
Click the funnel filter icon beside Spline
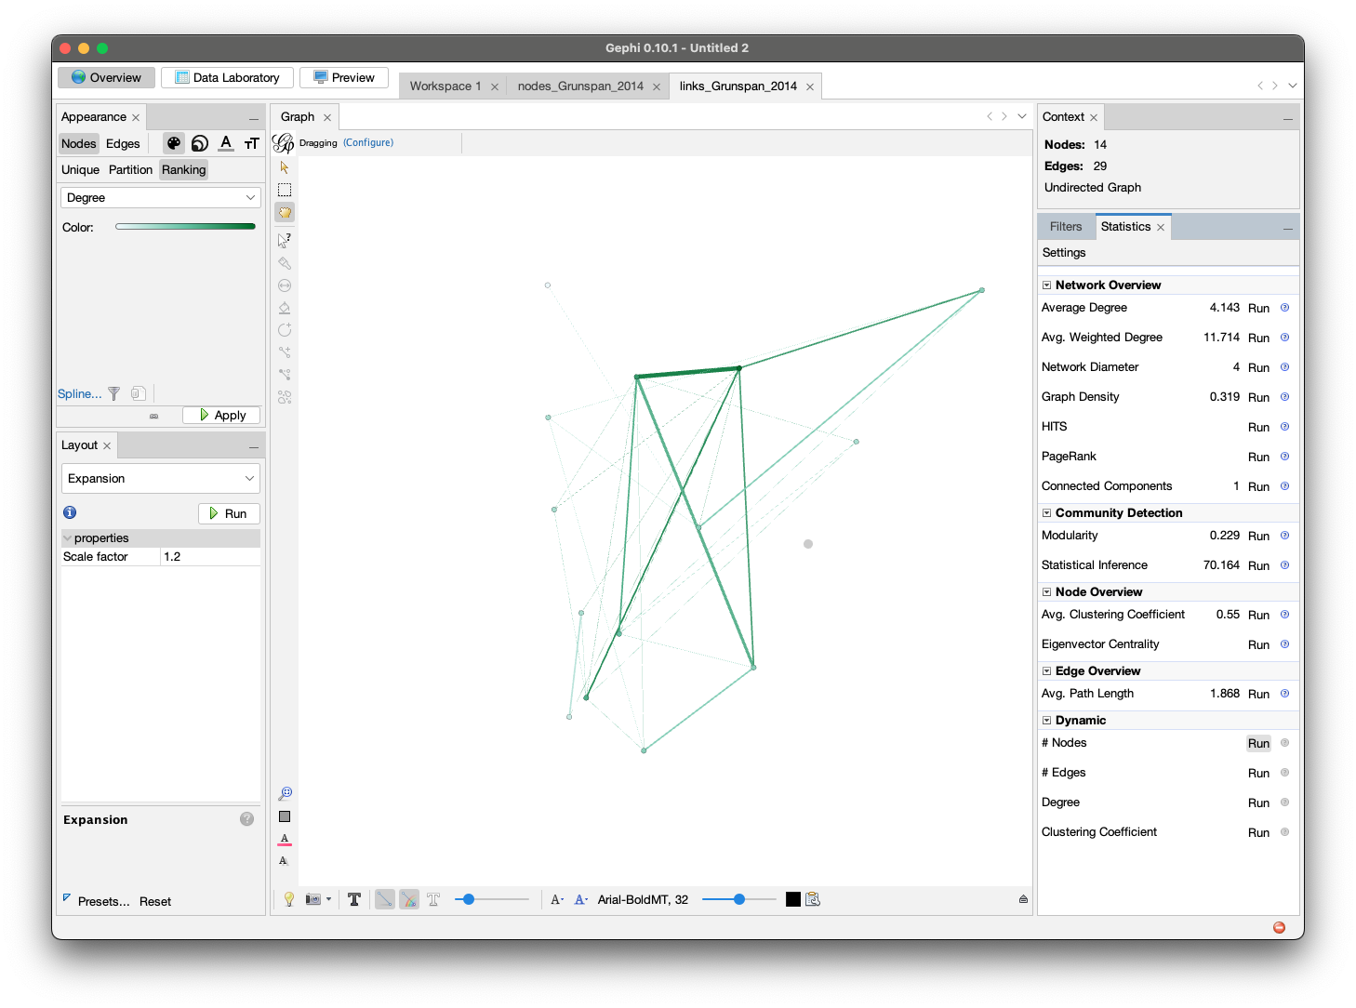(x=113, y=394)
